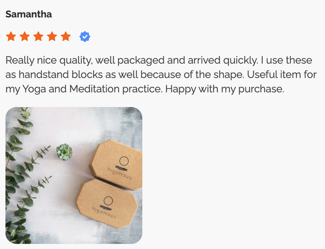Image resolution: width=325 pixels, height=249 pixels.
Task: Click the third orange rating star
Action: pyautogui.click(x=38, y=36)
